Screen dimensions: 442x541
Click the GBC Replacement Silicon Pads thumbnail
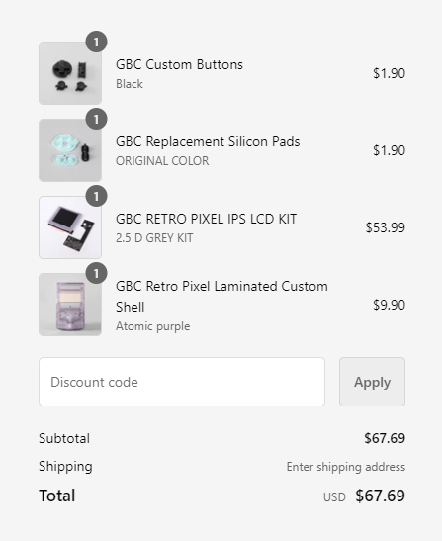(x=70, y=150)
